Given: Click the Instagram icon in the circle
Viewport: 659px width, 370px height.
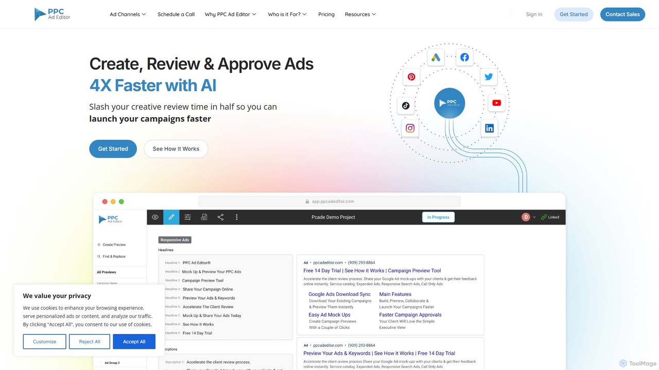Looking at the screenshot, I should coord(410,128).
